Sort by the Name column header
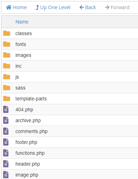Viewport: 138px width, 179px height. [22, 22]
